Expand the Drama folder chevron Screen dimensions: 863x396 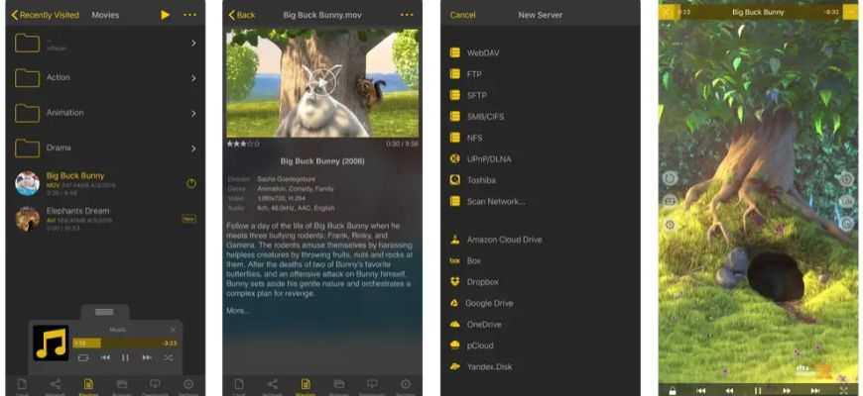tap(192, 148)
